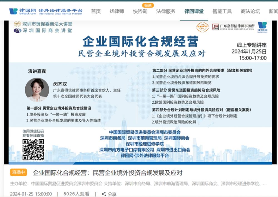Click the subtitle 民营企业境外投资合规发展及应对

142,53
